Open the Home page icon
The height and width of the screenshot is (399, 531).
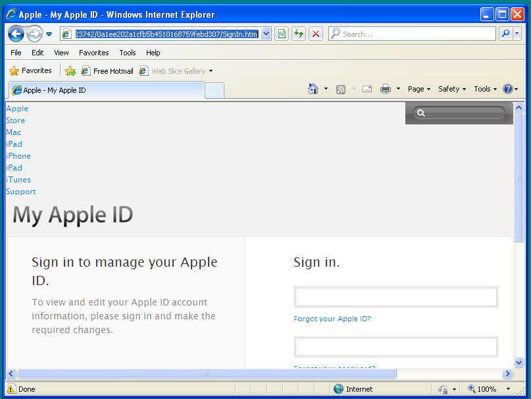[x=313, y=89]
